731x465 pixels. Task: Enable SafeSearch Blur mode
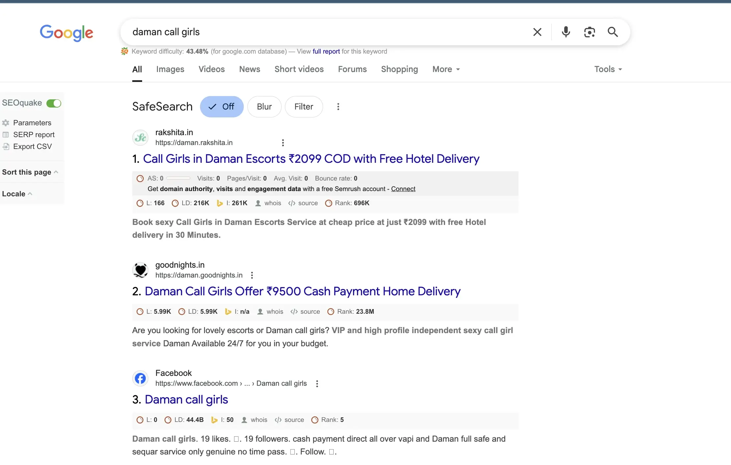tap(264, 107)
